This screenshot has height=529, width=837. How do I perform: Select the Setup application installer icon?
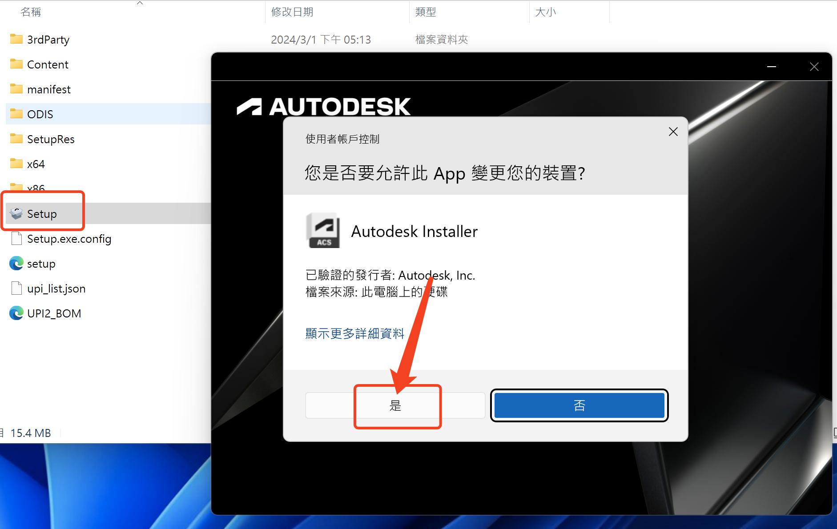(x=16, y=213)
